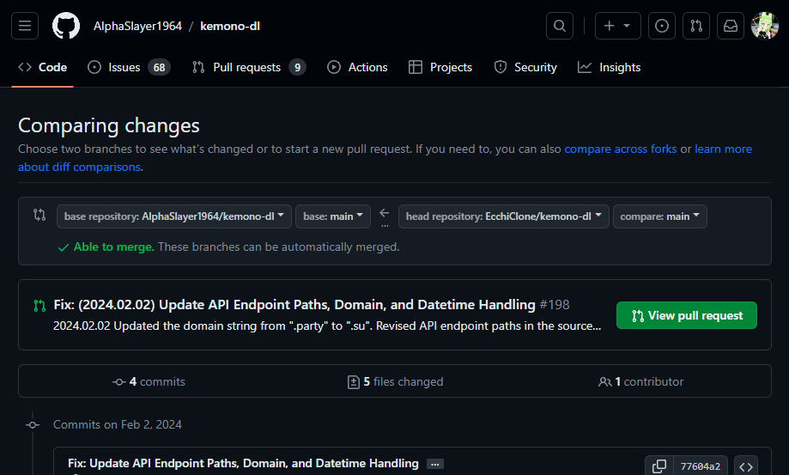Expand the compare: main branch dropdown
Image resolution: width=789 pixels, height=475 pixels.
[x=659, y=216]
